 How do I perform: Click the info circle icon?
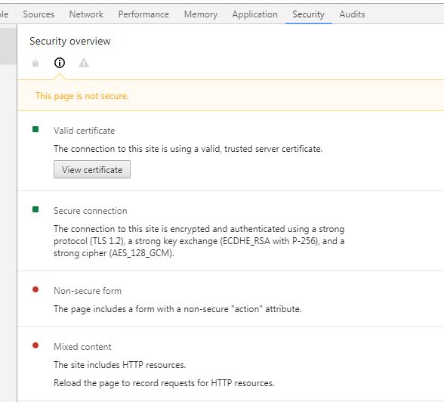tap(60, 63)
